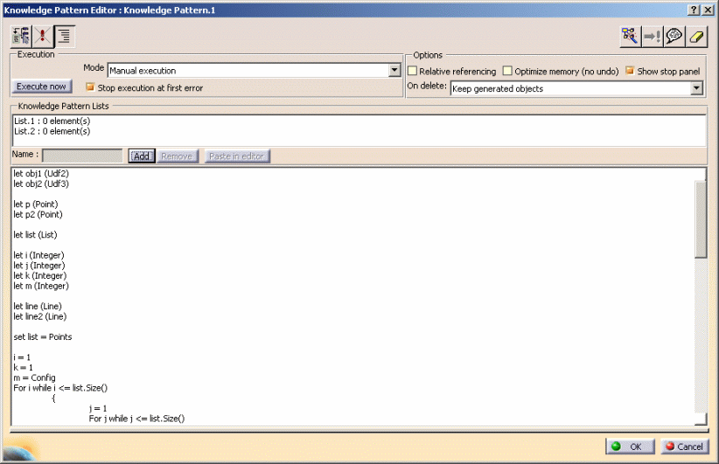Expand the On delete dropdown list
This screenshot has width=719, height=464.
point(696,88)
